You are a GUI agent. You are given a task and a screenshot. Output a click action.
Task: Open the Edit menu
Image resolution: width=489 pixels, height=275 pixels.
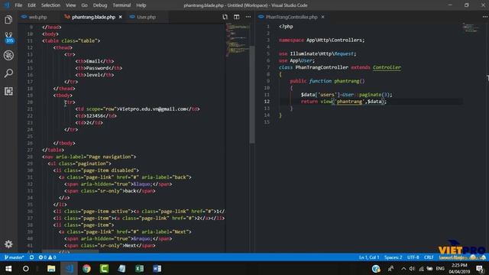coord(31,5)
